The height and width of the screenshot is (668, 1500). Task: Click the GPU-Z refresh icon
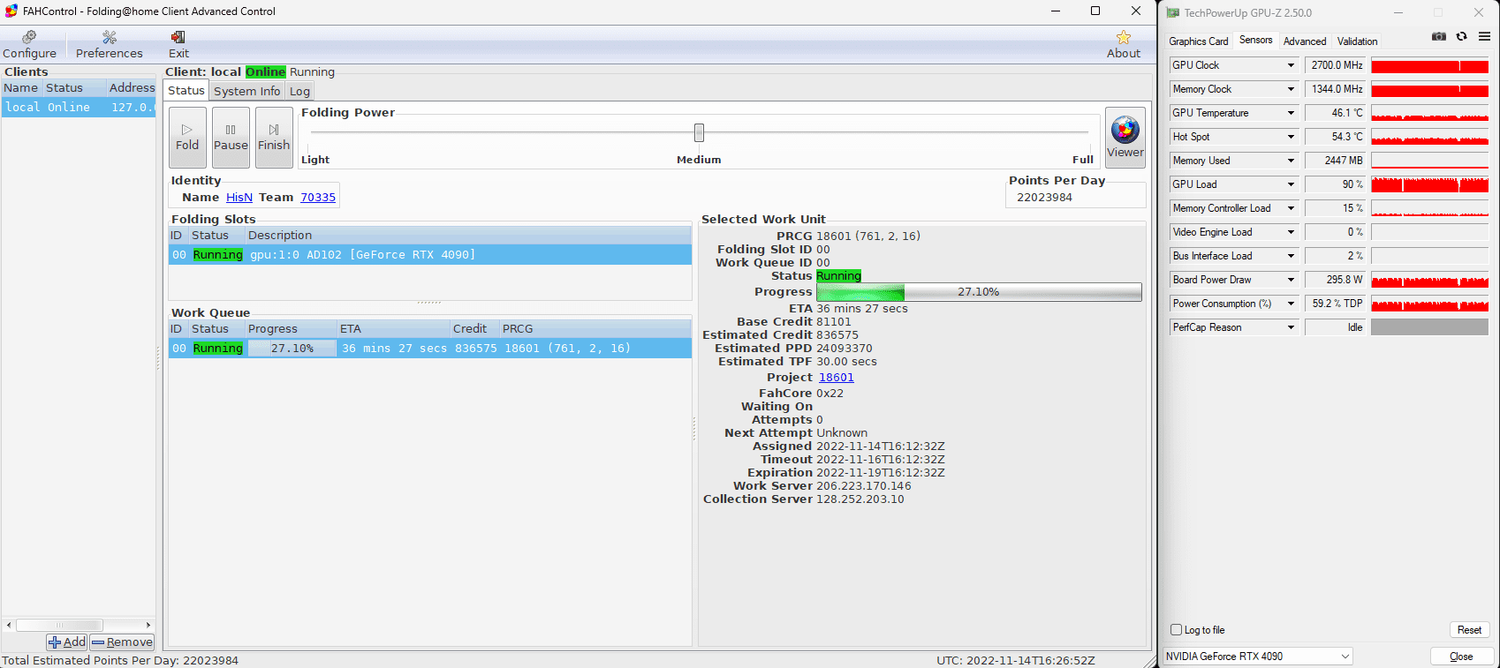1462,37
